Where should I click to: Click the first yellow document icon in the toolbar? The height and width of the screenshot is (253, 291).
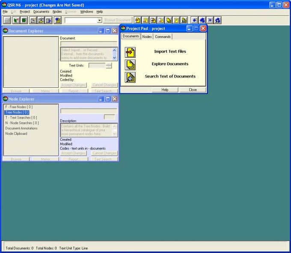138,20
